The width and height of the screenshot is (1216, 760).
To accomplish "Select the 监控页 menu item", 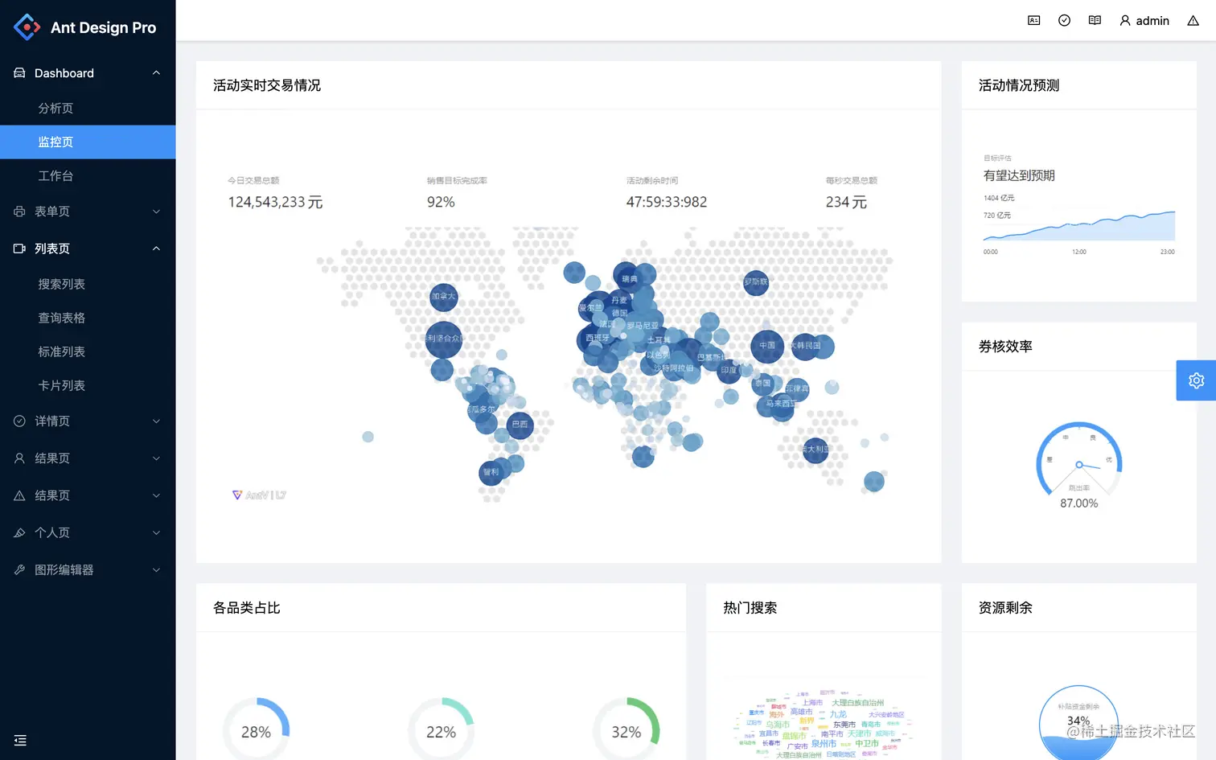I will tap(88, 142).
